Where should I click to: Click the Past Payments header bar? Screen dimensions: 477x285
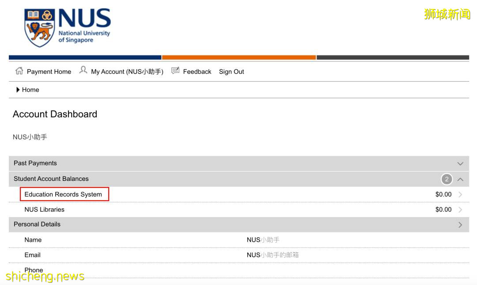(x=221, y=163)
